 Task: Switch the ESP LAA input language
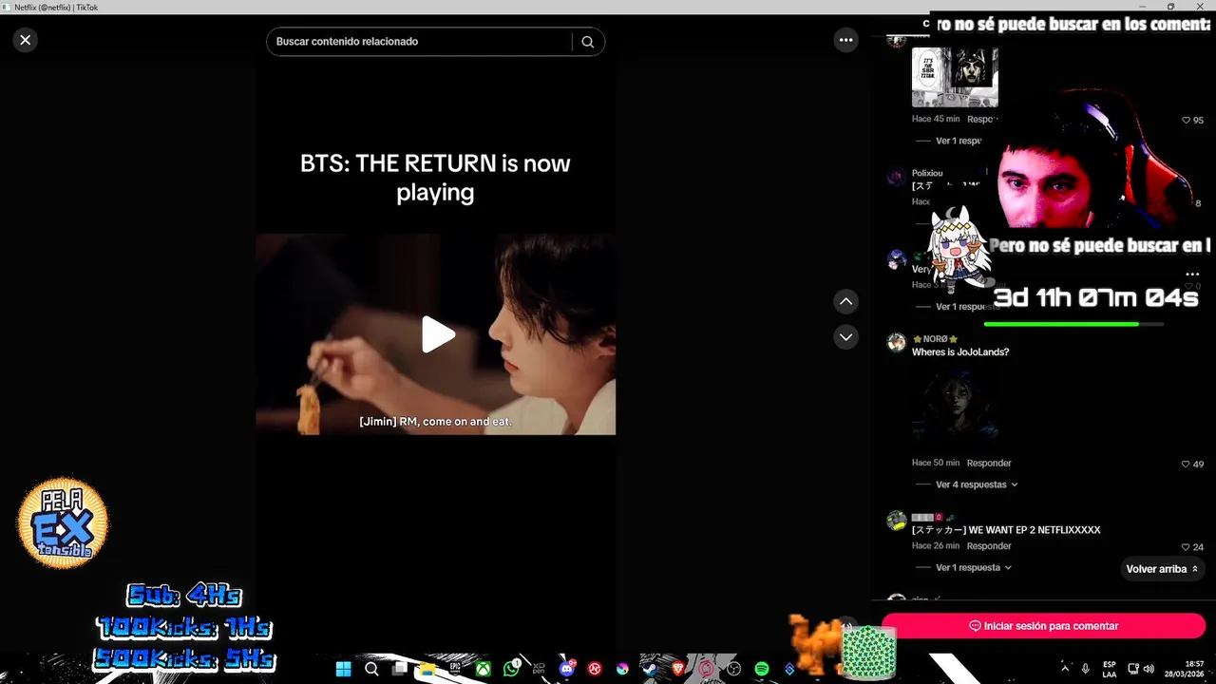(1110, 669)
